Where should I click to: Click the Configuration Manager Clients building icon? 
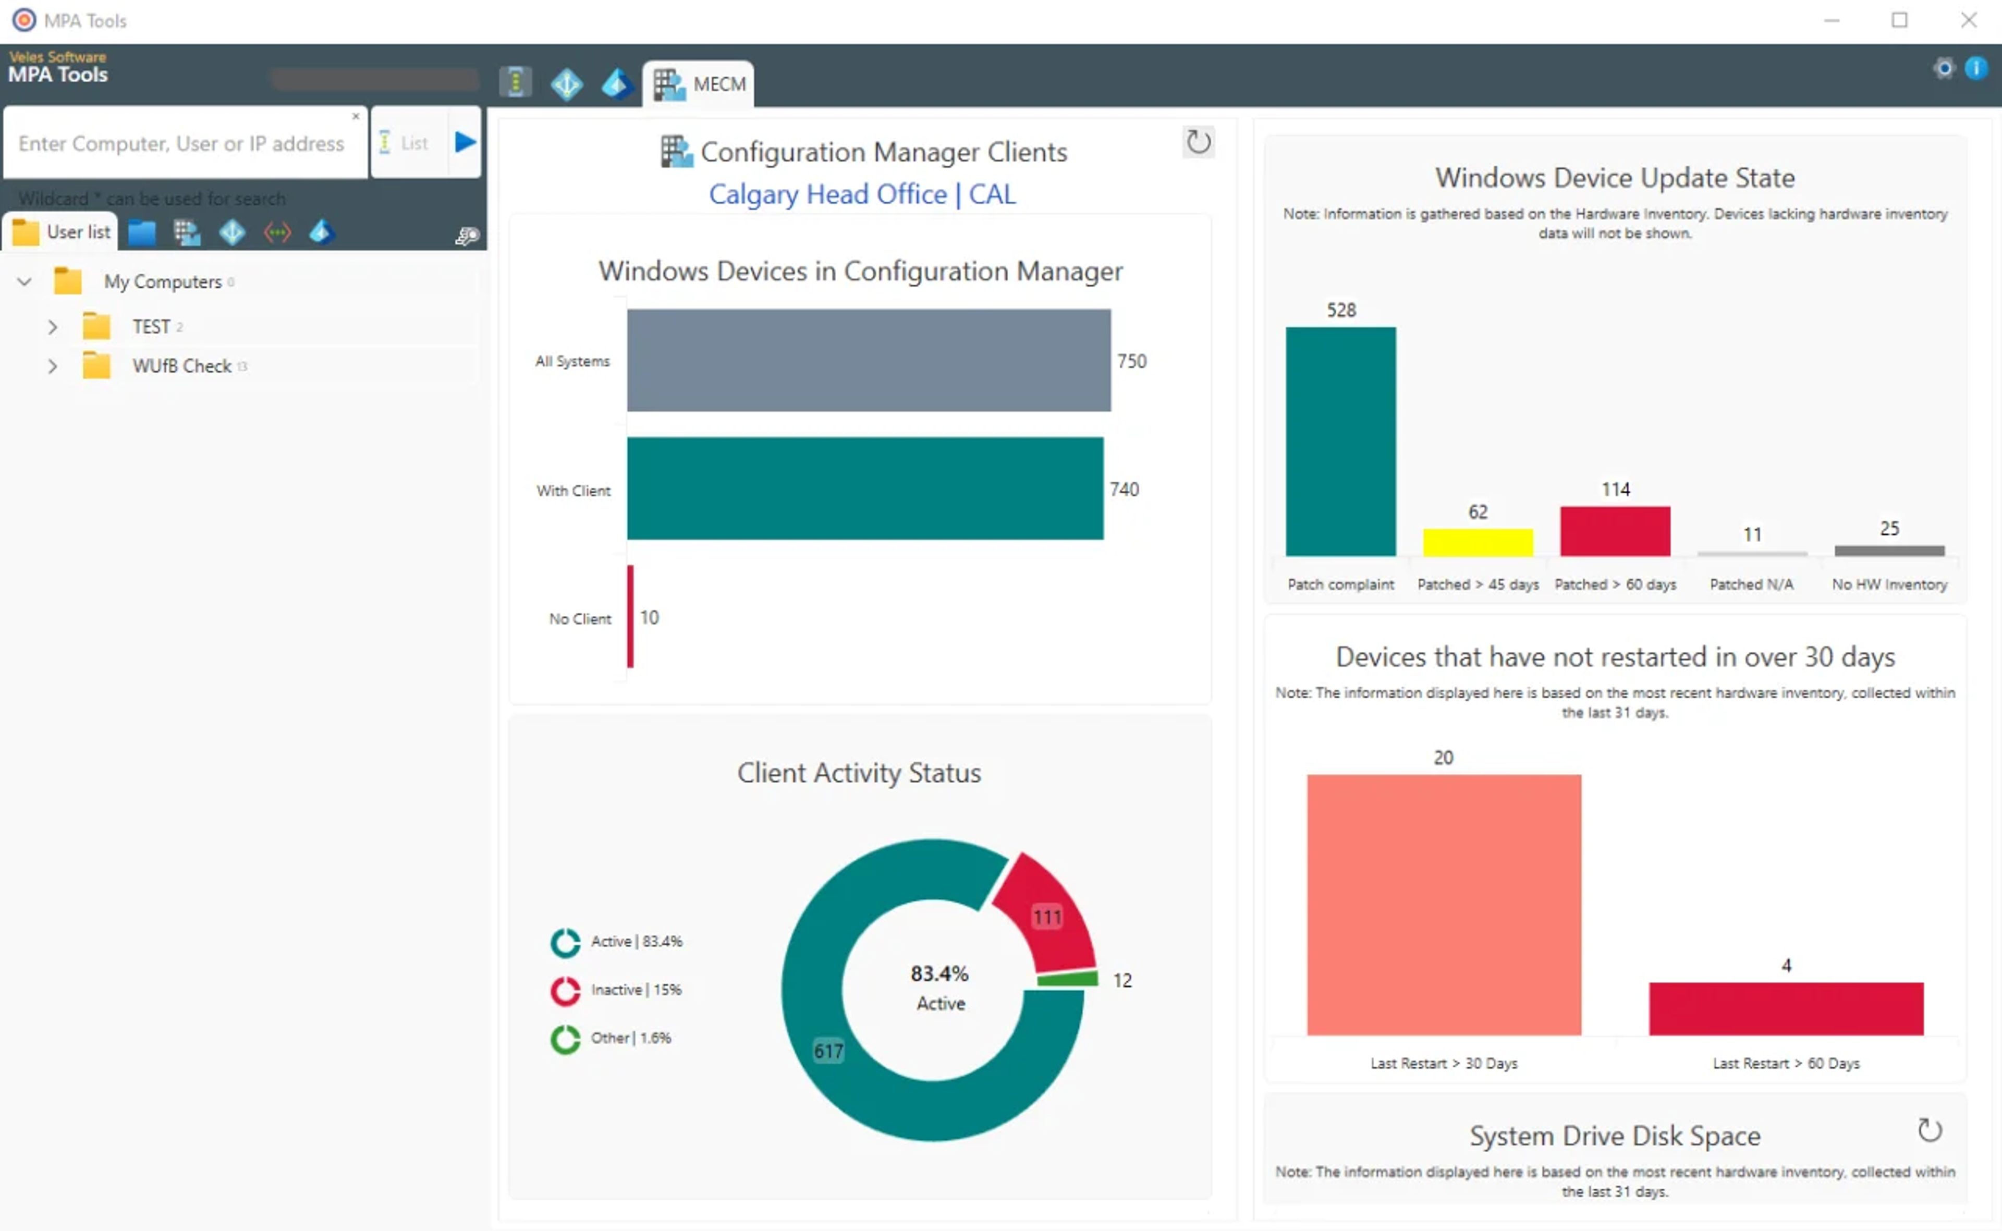pos(676,151)
